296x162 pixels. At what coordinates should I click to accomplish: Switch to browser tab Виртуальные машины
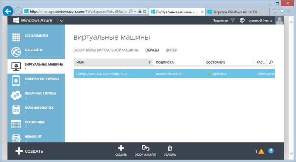(x=177, y=12)
